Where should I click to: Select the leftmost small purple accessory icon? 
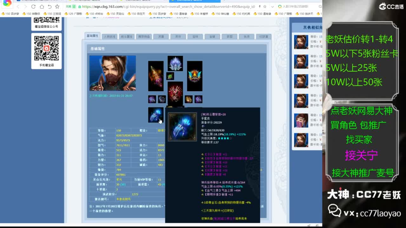[152, 99]
